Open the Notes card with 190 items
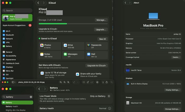The width and height of the screenshot is (185, 112). click(x=50, y=55)
